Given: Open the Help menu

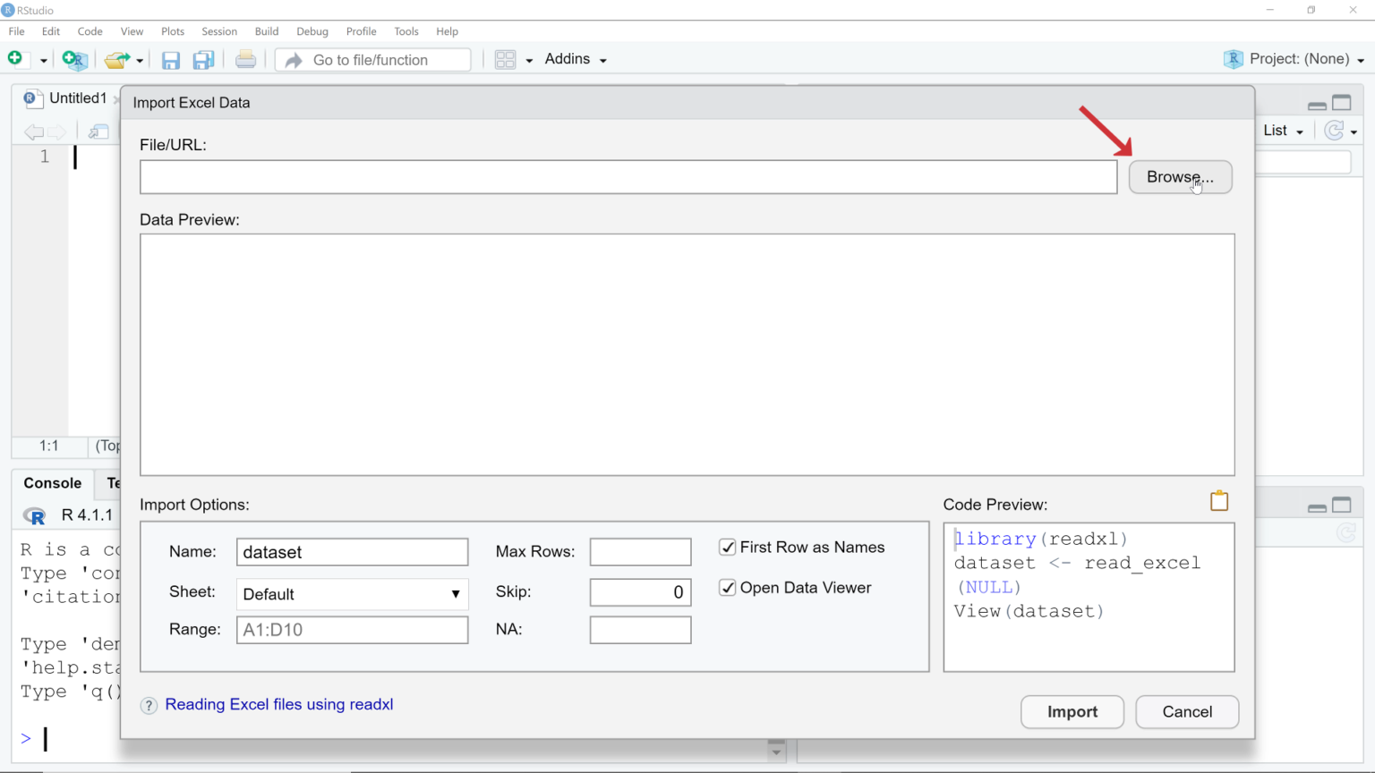Looking at the screenshot, I should pos(447,31).
